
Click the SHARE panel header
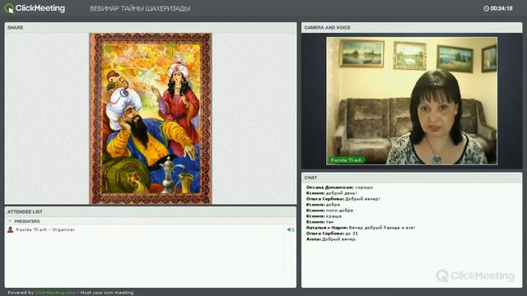coord(151,27)
